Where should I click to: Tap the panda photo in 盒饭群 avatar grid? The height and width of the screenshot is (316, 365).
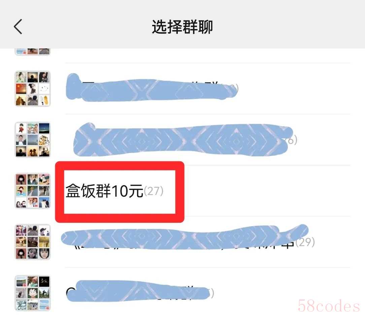tap(44, 180)
